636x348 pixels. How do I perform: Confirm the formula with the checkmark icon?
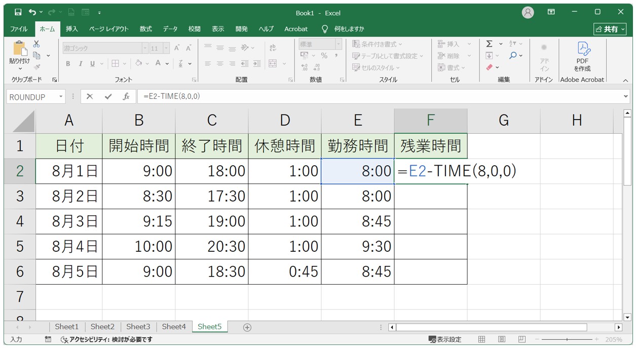108,96
